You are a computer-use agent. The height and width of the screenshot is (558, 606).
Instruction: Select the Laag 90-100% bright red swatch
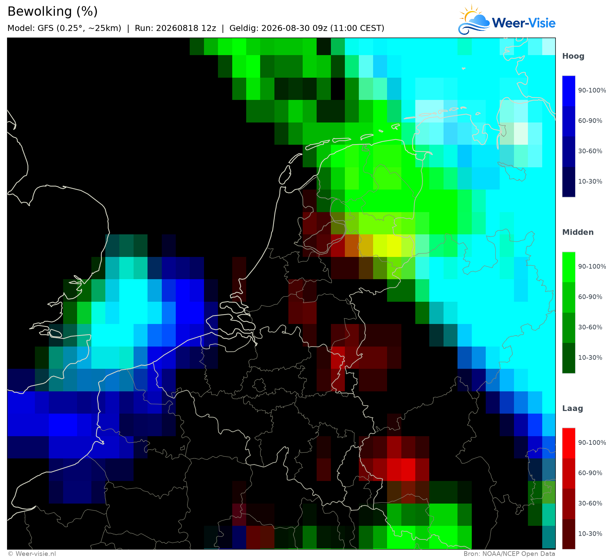(568, 443)
